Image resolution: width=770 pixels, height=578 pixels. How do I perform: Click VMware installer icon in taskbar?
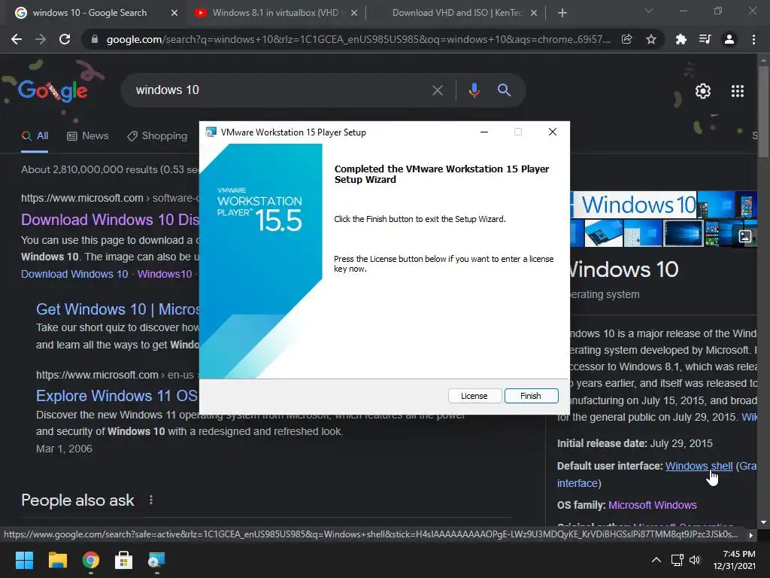(x=157, y=560)
